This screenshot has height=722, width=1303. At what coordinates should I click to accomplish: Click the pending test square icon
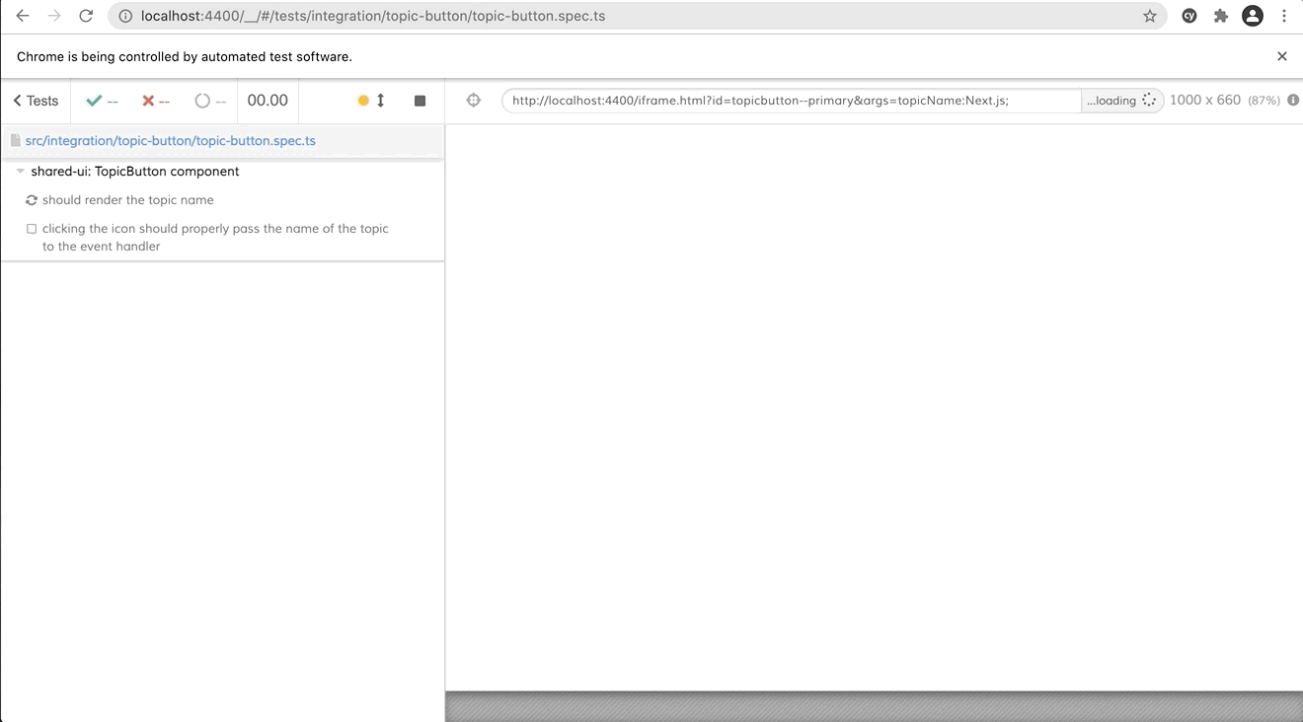pyautogui.click(x=32, y=229)
